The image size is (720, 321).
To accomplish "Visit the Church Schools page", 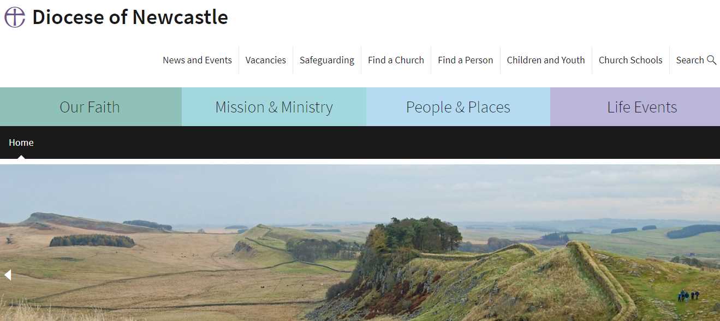I will (x=630, y=60).
